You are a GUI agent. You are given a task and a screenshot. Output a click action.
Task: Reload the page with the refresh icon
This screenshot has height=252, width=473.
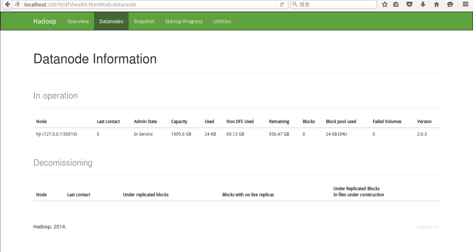tap(282, 5)
